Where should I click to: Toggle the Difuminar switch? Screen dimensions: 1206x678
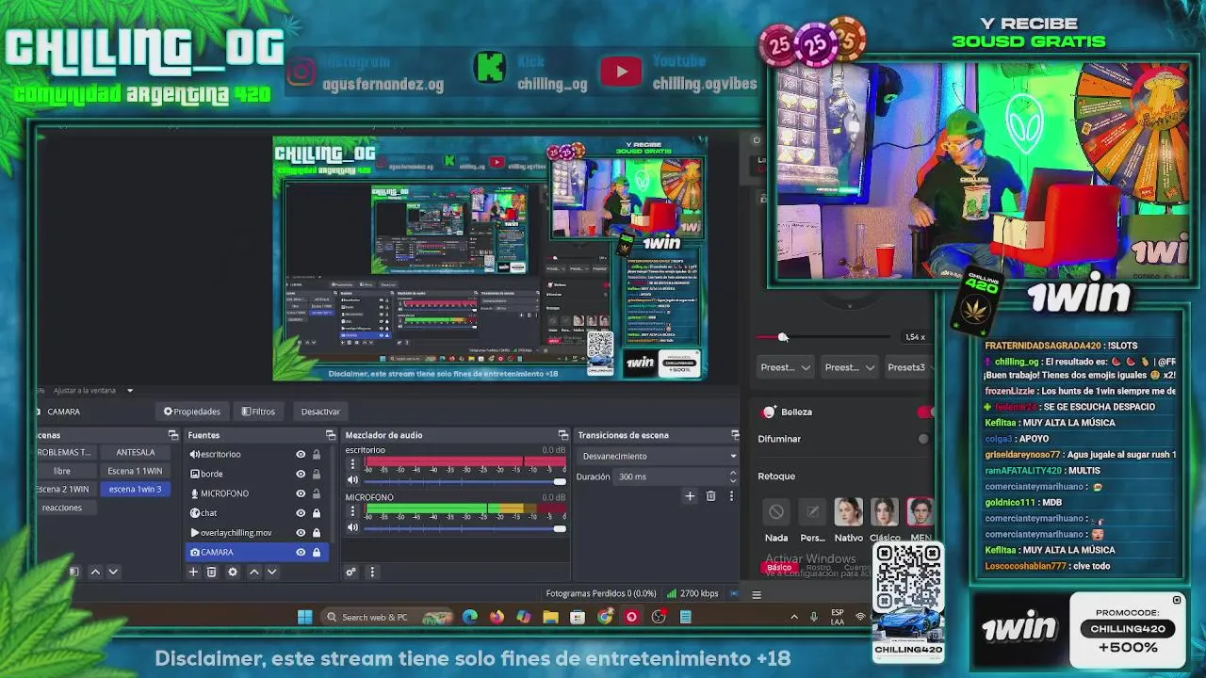coord(924,439)
